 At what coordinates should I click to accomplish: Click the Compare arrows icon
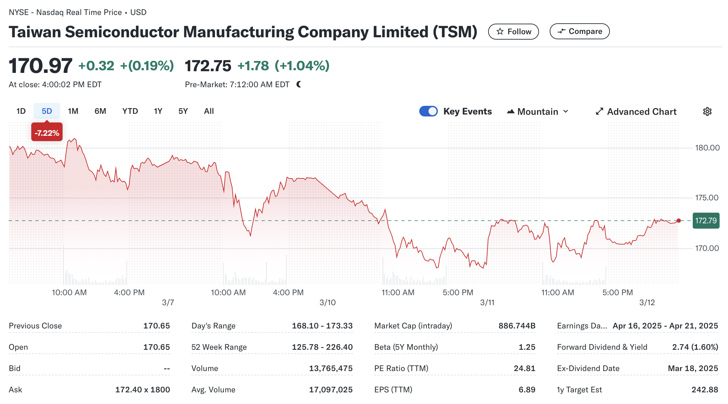(561, 31)
